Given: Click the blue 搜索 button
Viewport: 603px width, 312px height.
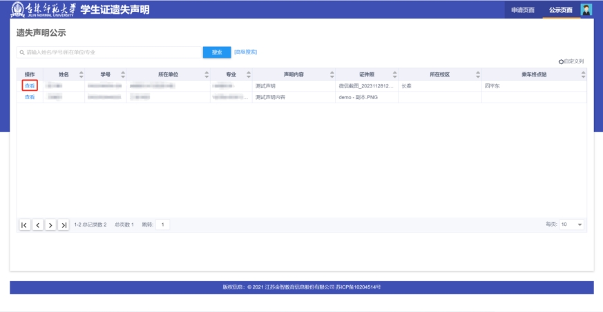Looking at the screenshot, I should pyautogui.click(x=216, y=52).
